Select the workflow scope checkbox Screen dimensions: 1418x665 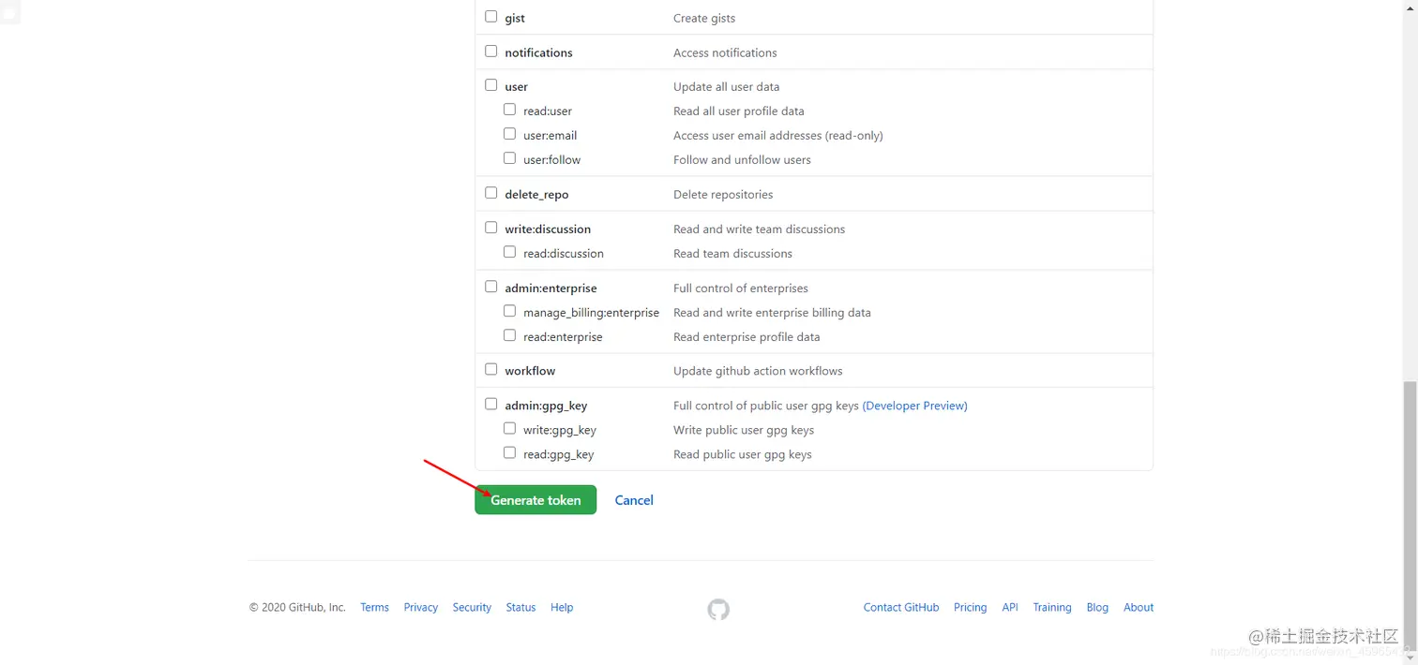[491, 369]
